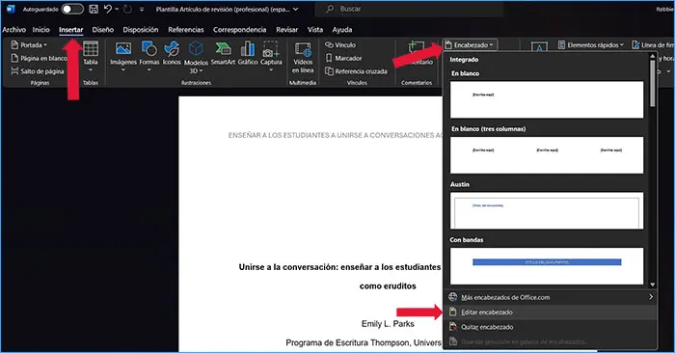Image resolution: width=675 pixels, height=353 pixels.
Task: Open the Archivo menu
Action: click(13, 30)
